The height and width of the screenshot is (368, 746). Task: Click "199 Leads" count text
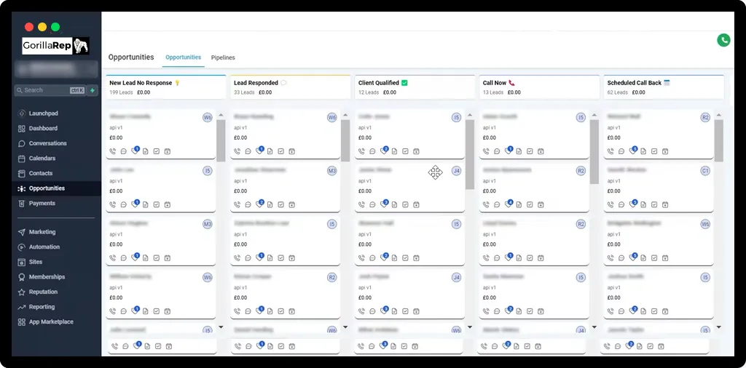point(122,92)
